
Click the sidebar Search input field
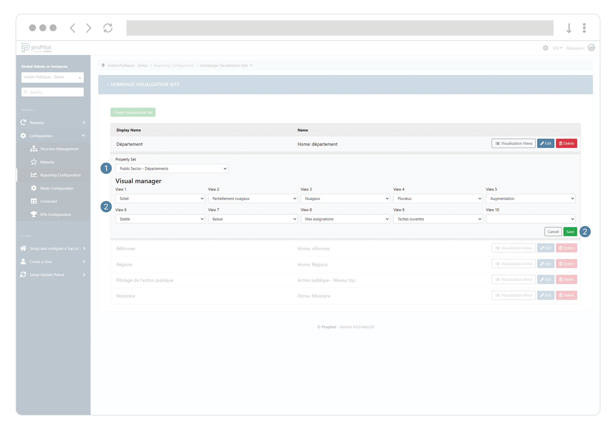(52, 92)
